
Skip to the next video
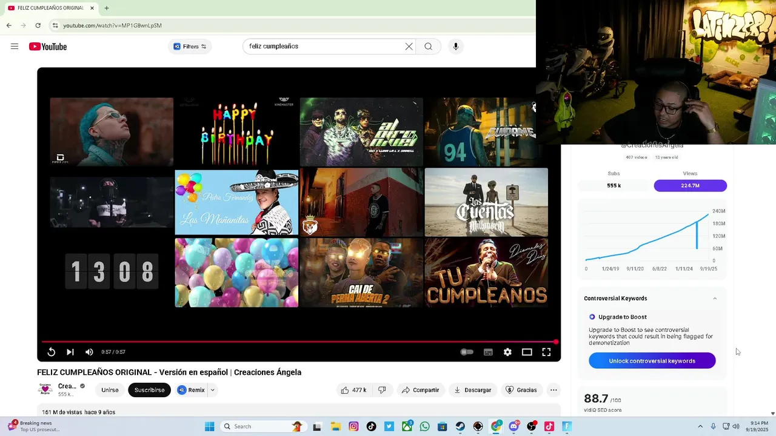click(70, 352)
